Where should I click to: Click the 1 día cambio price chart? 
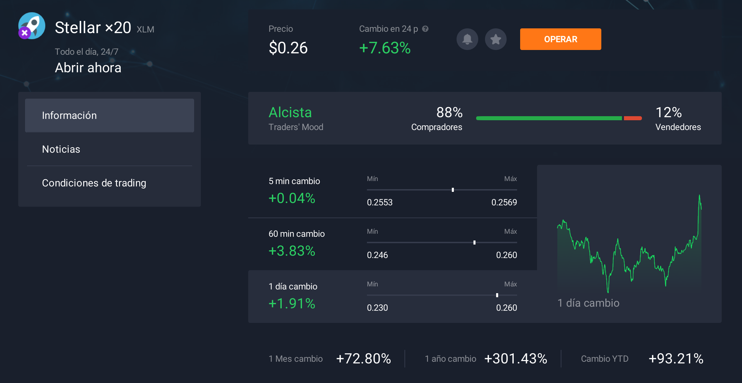(x=629, y=243)
